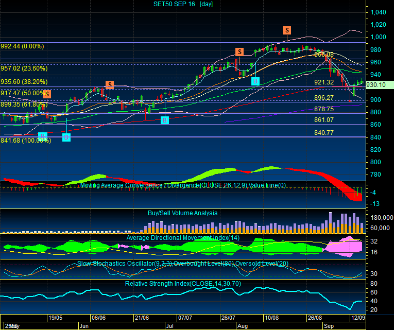Click the 820 price axis label
This screenshot has width=394, height=330.
point(375,150)
